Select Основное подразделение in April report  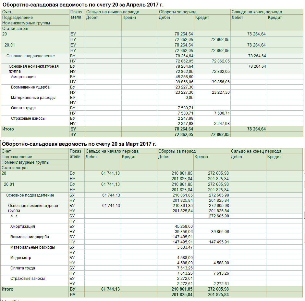tap(30, 56)
